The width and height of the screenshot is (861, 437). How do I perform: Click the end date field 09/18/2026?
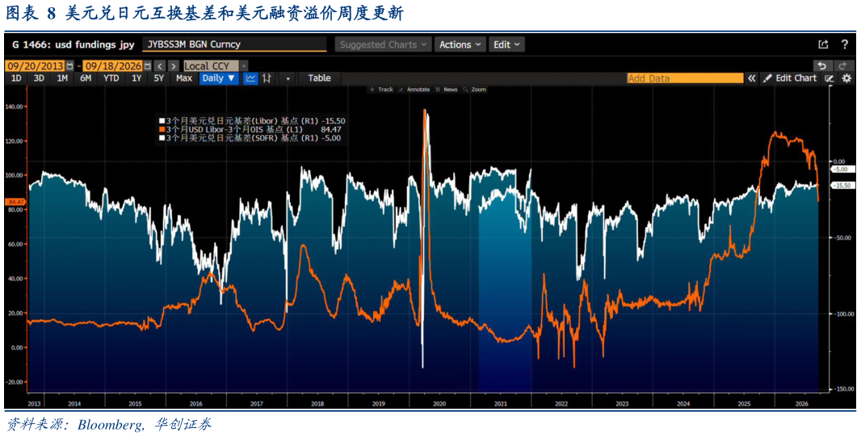[x=112, y=66]
